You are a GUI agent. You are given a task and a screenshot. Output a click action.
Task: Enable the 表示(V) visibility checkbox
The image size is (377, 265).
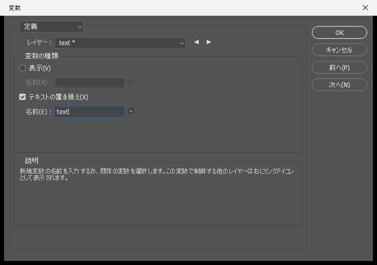[x=22, y=68]
